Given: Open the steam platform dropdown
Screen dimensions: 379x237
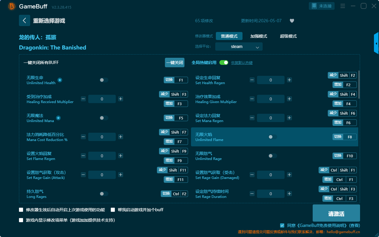Looking at the screenshot, I should point(239,47).
